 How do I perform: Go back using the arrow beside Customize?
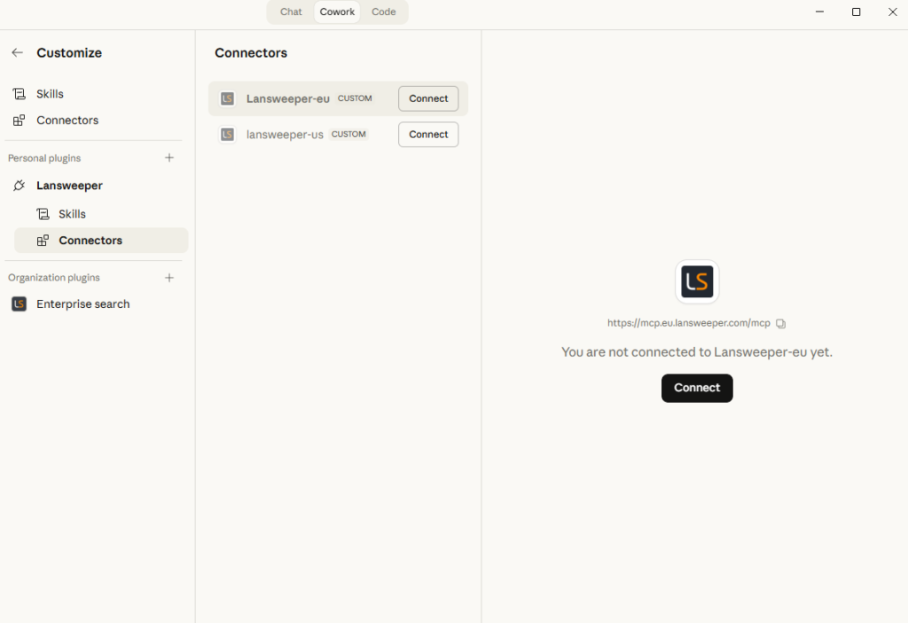[x=18, y=52]
